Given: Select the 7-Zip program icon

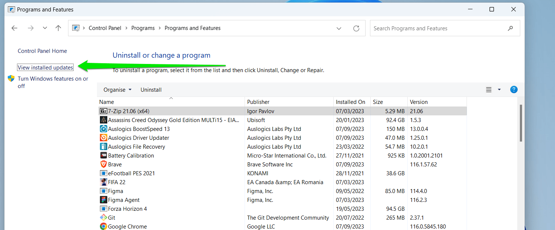Looking at the screenshot, I should (x=104, y=111).
